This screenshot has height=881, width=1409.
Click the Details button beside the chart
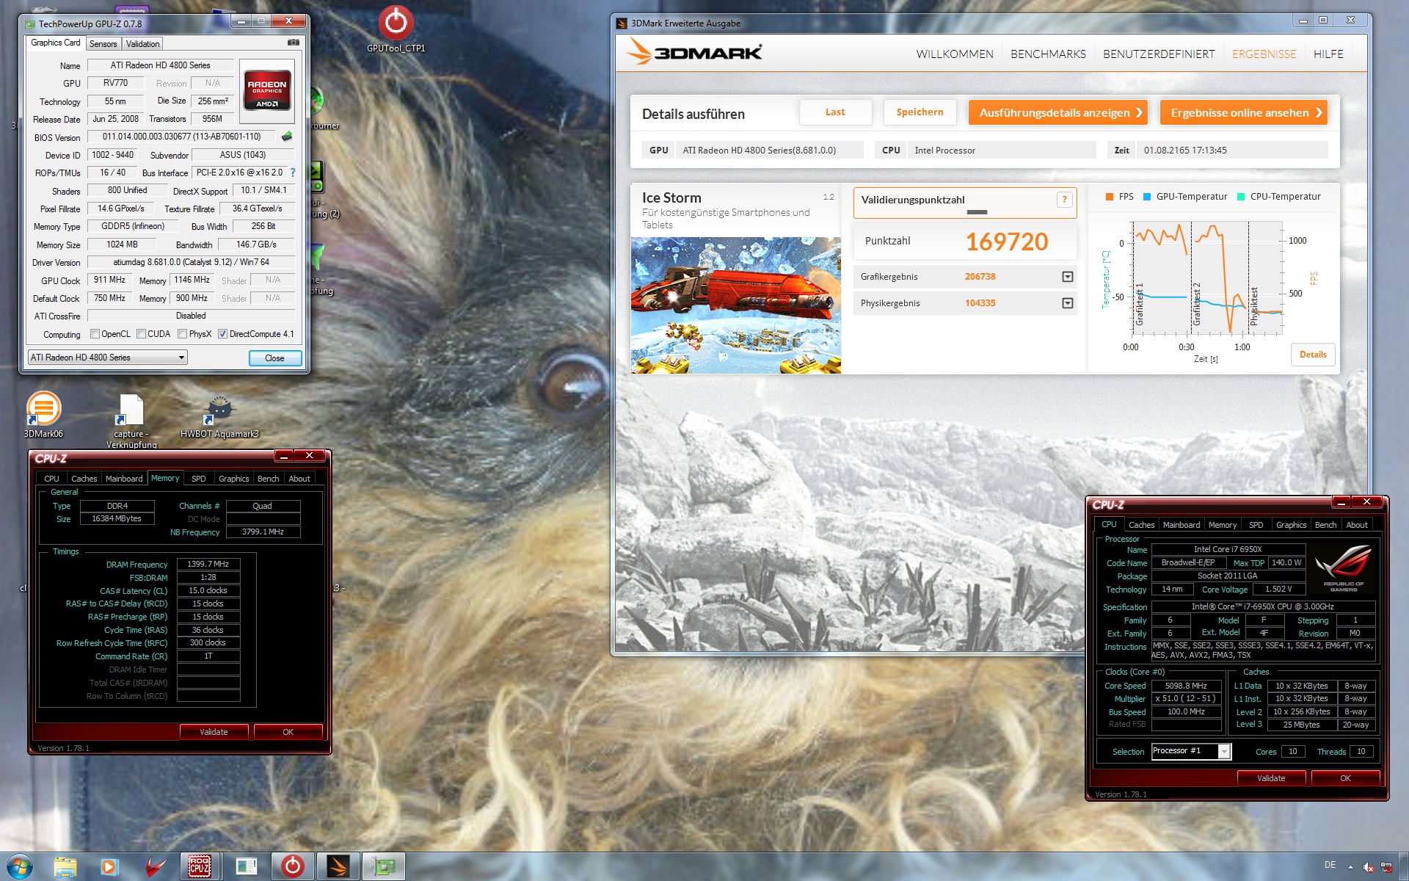pyautogui.click(x=1313, y=355)
